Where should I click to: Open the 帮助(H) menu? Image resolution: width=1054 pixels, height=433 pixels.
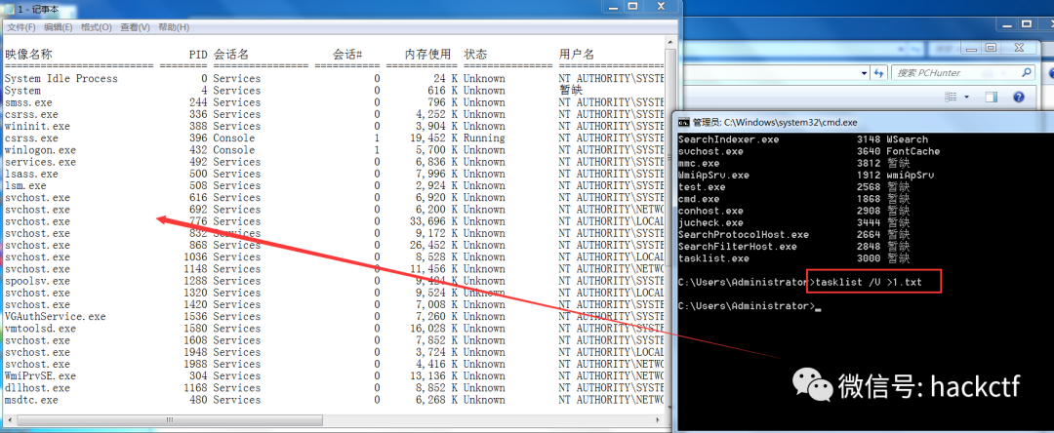point(174,27)
